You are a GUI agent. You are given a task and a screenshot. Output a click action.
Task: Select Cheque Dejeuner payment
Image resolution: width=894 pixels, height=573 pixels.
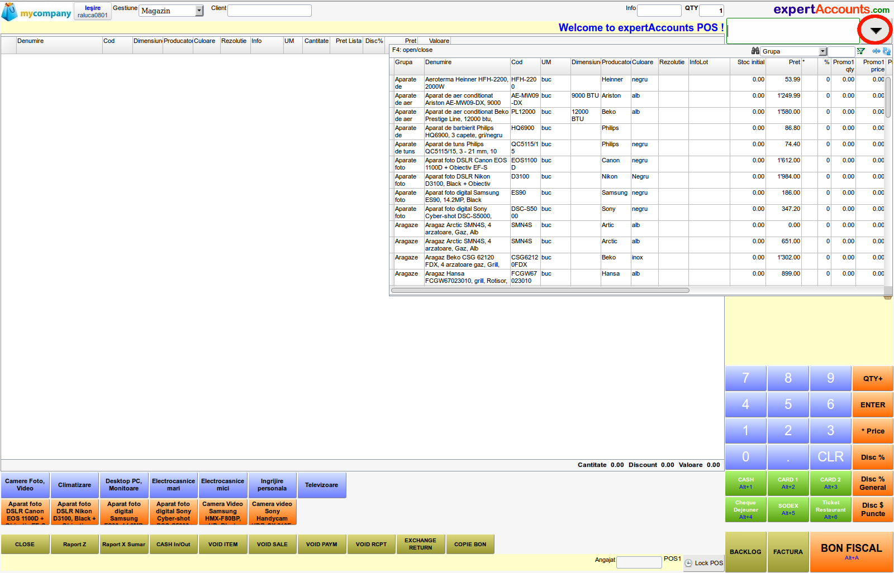(x=745, y=510)
